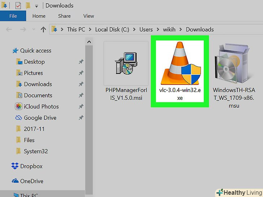Expand the chevron after wikih in the path
This screenshot has height=197, width=263.
pyautogui.click(x=181, y=30)
